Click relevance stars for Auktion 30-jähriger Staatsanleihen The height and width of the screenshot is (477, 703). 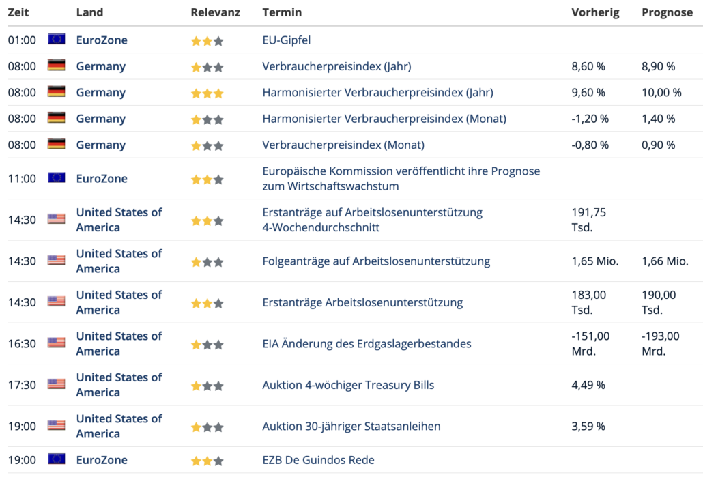click(x=207, y=427)
